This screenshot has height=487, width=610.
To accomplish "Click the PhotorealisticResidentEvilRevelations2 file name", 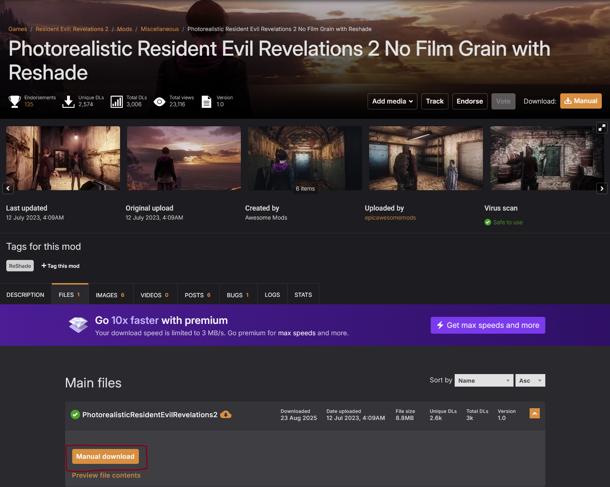I will click(x=150, y=415).
